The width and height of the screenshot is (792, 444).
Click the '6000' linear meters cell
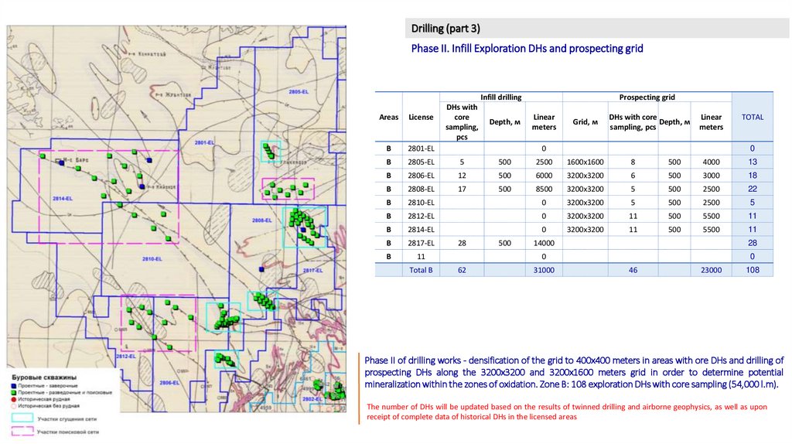point(544,176)
